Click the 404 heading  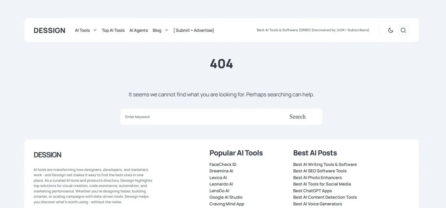click(x=222, y=64)
